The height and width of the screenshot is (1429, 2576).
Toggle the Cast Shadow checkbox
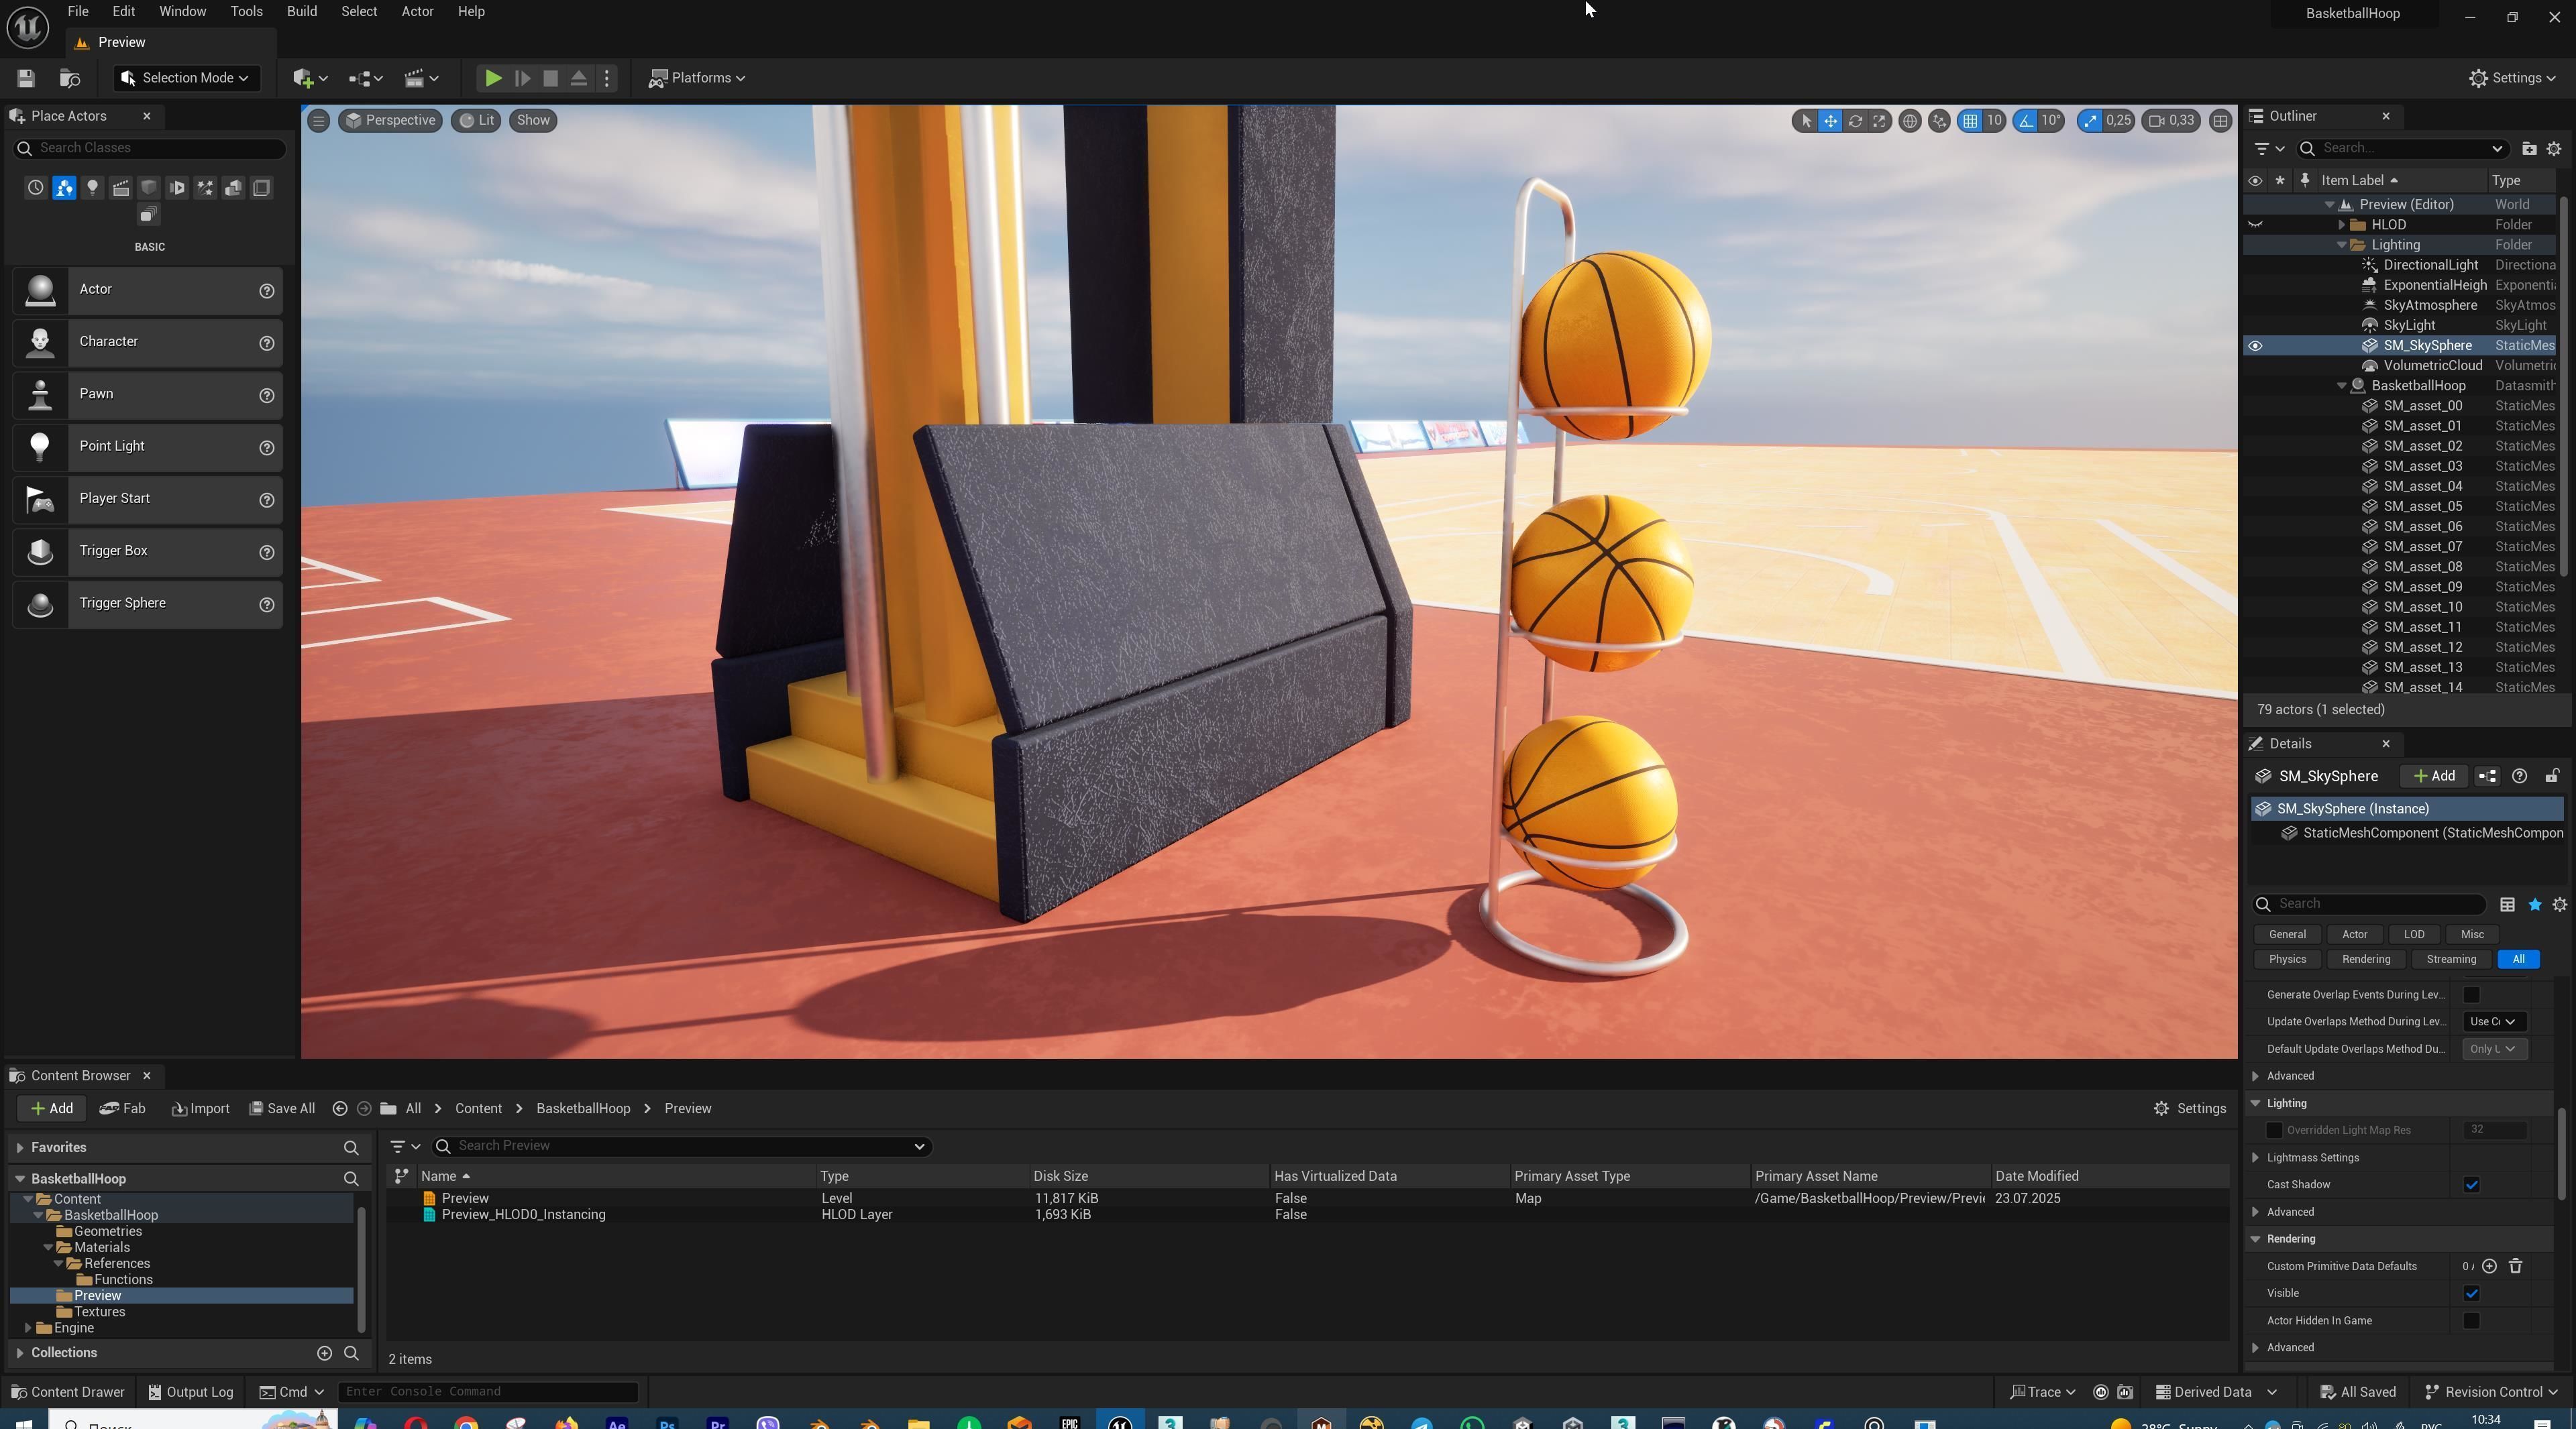click(2471, 1185)
